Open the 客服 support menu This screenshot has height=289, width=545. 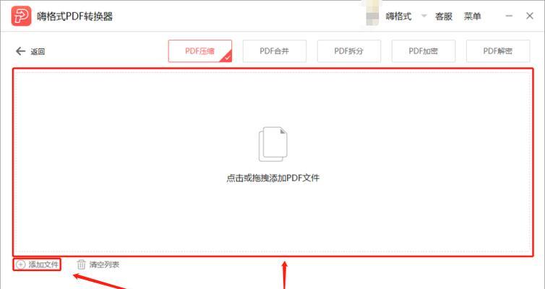pos(444,17)
